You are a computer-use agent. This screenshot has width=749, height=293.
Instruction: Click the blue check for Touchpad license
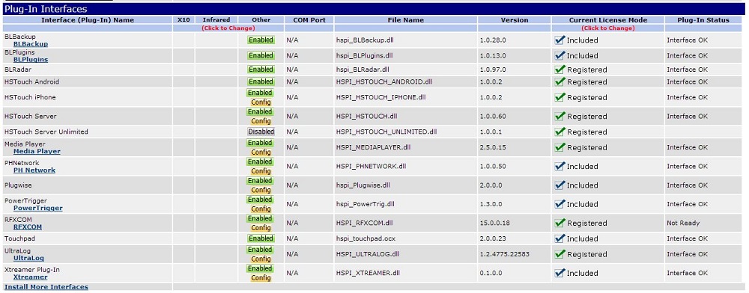point(560,238)
